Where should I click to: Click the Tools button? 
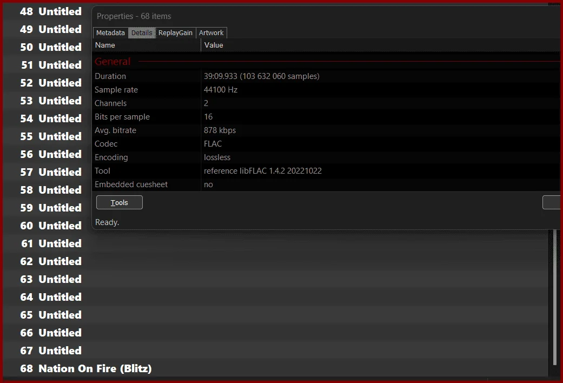(x=119, y=202)
